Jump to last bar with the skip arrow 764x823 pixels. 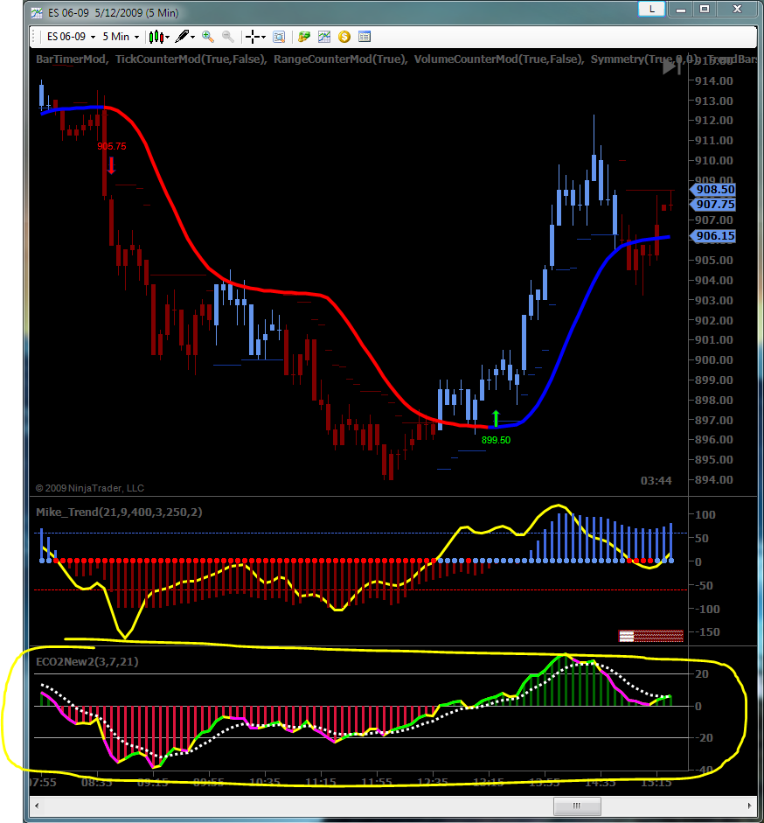(x=671, y=67)
